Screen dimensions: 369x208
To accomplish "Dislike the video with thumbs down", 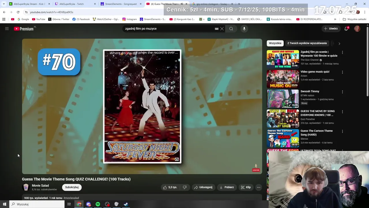I will 185,187.
